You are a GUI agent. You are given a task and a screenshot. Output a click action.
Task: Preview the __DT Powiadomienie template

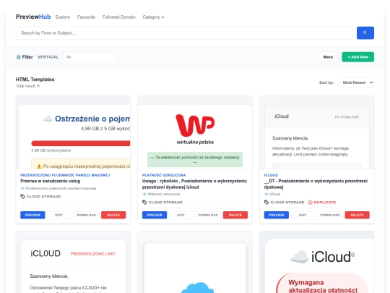[x=277, y=215]
